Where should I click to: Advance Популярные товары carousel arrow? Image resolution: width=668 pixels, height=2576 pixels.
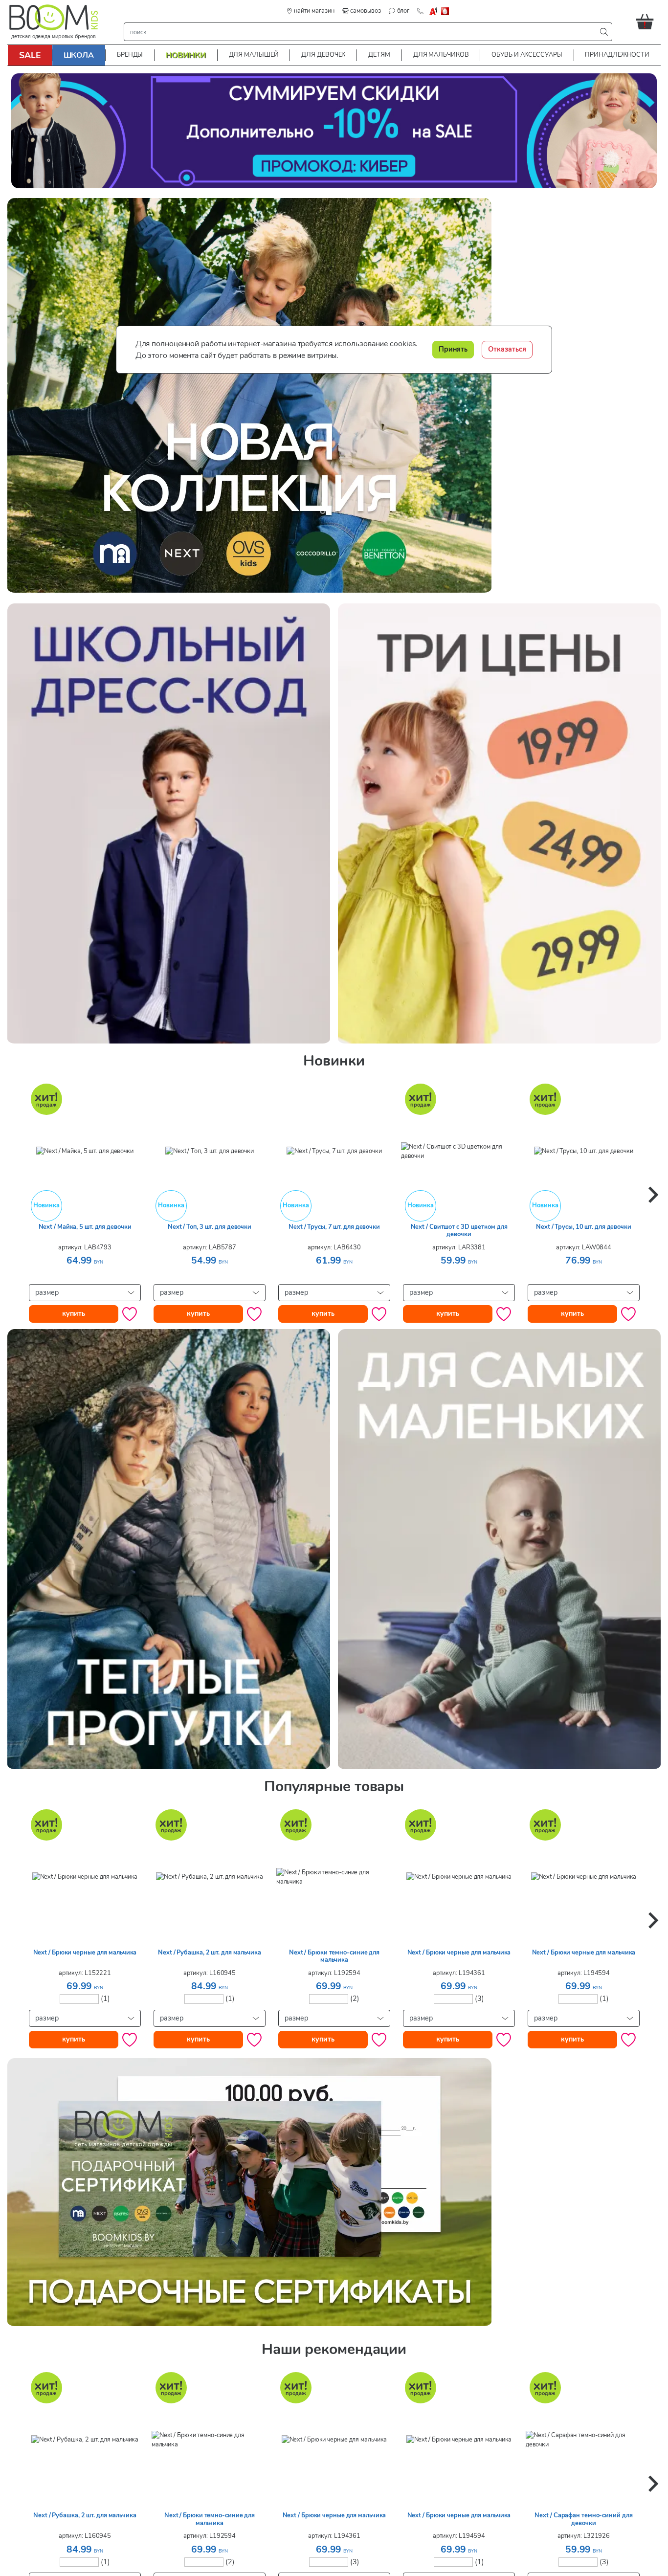[x=652, y=1919]
